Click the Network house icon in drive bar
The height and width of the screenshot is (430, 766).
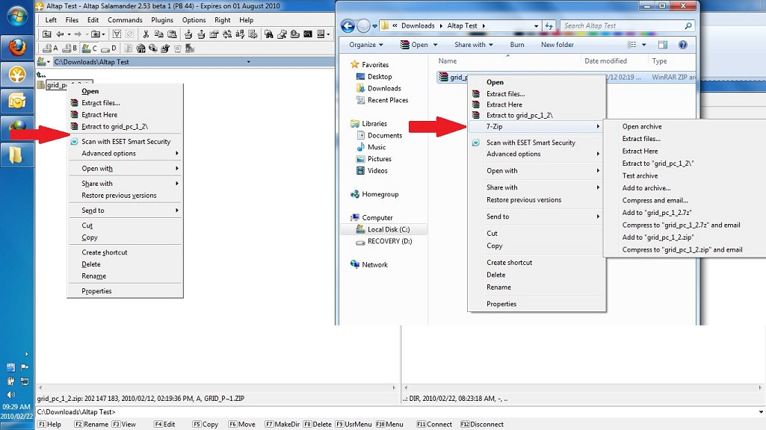click(140, 49)
